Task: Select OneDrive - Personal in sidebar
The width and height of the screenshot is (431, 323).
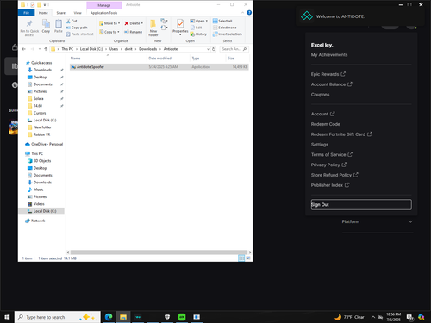Action: [47, 144]
